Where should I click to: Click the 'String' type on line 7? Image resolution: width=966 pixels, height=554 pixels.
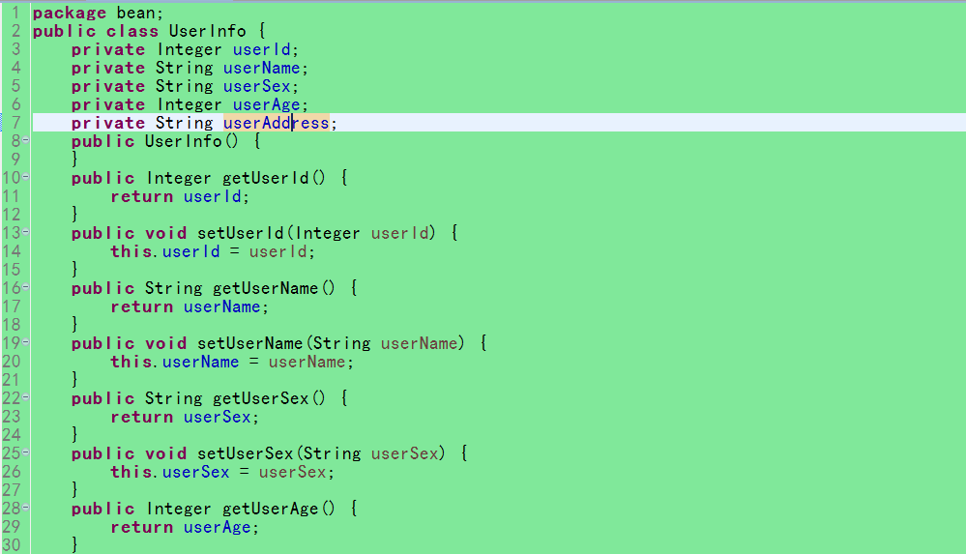tap(184, 123)
